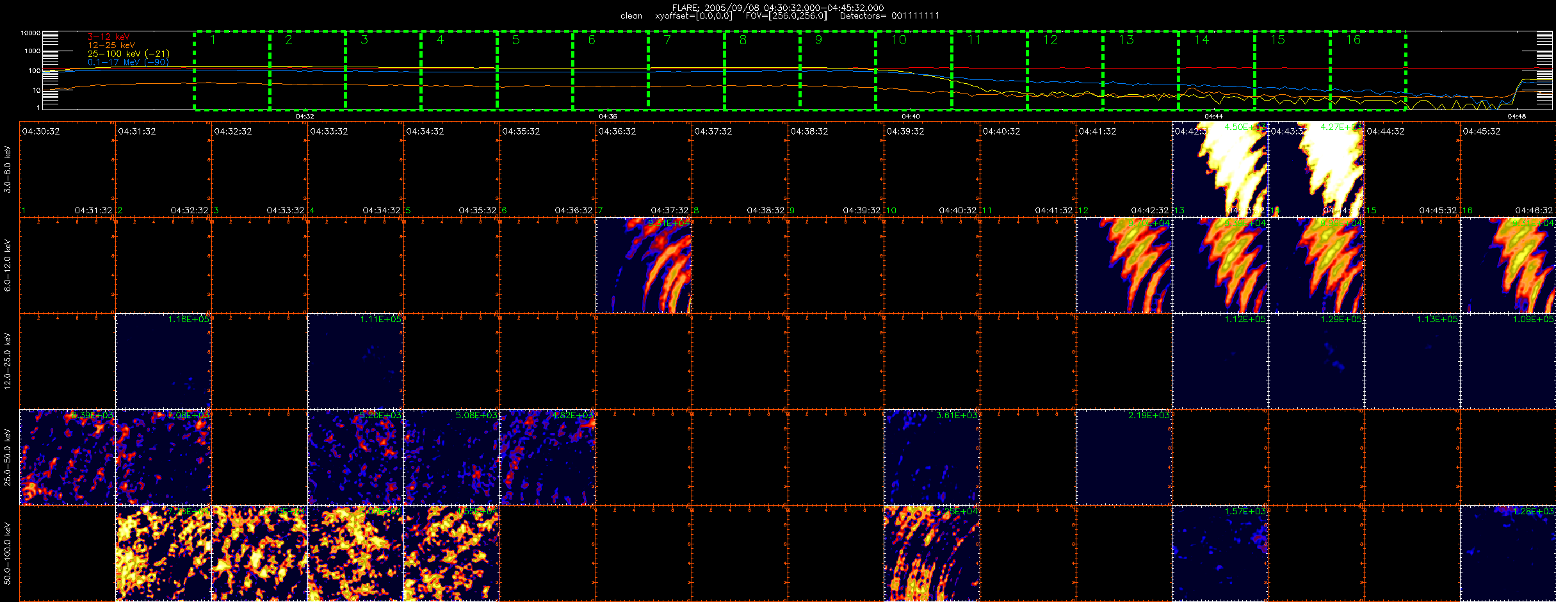Select interval 14 box in light curve
Screen dimensions: 1556x602
tap(1216, 70)
